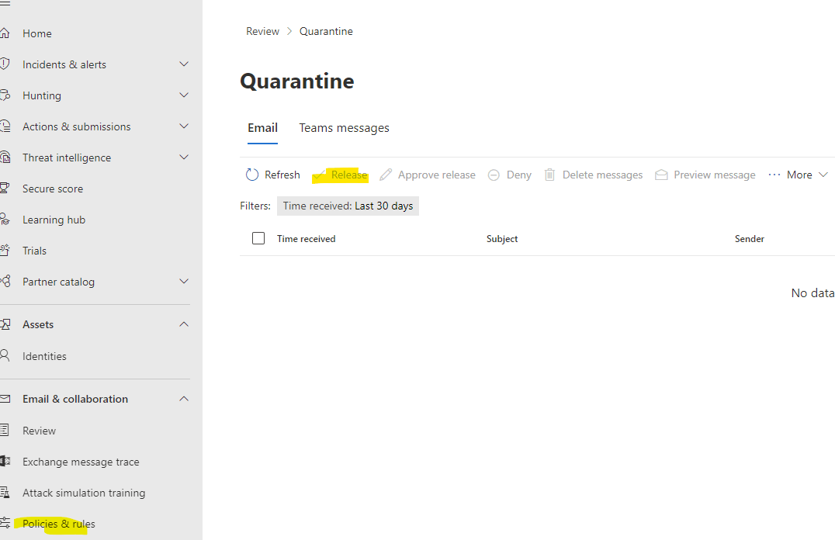Click the Refresh icon in the toolbar
This screenshot has width=835, height=540.
(250, 174)
